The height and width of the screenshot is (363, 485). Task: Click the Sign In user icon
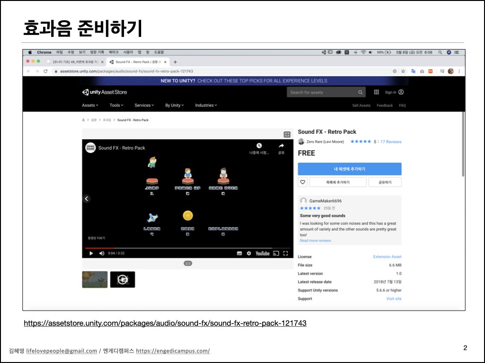(401, 92)
